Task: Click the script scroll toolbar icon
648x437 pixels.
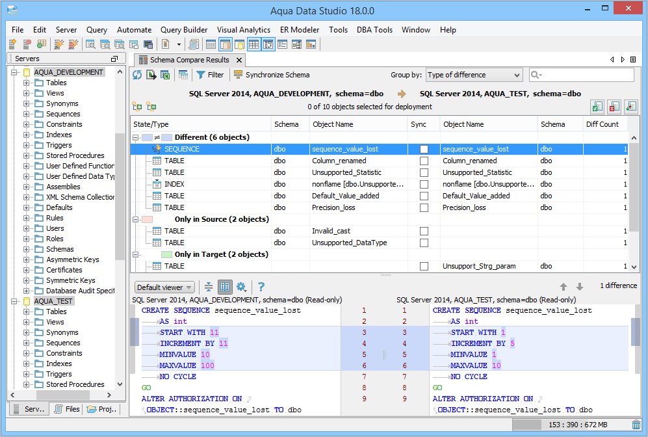Action: [194, 44]
